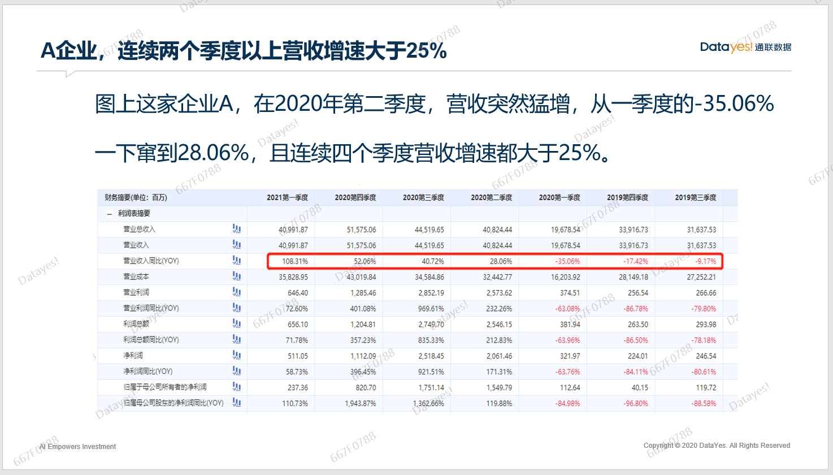Click chart icon for 净利润 row
The image size is (833, 475).
point(236,355)
